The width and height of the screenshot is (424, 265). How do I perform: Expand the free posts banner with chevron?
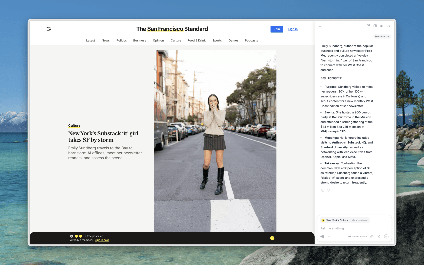[272, 238]
